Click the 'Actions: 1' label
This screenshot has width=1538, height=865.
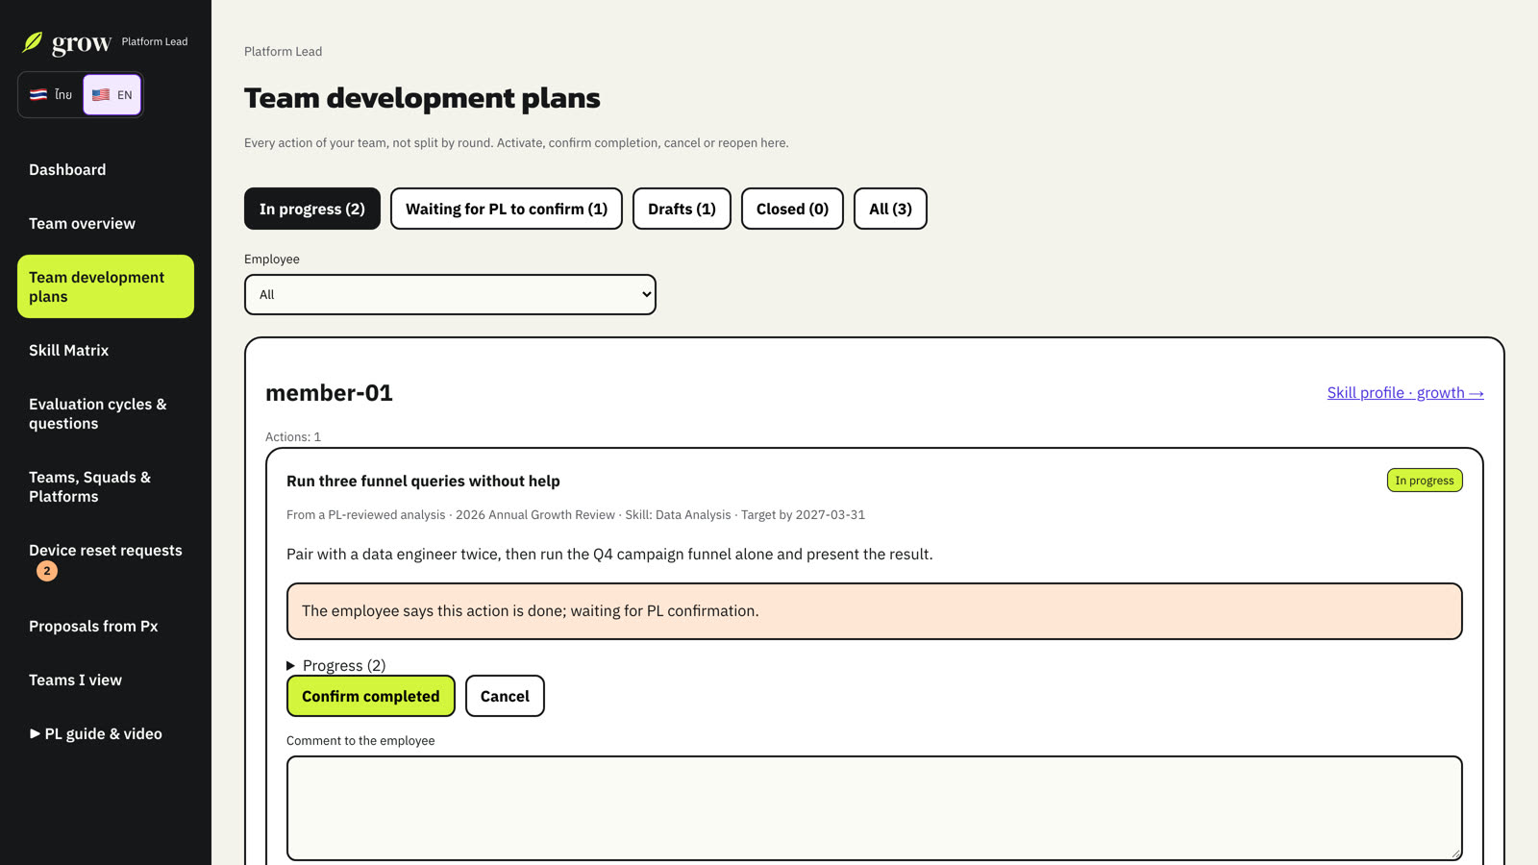pos(293,436)
